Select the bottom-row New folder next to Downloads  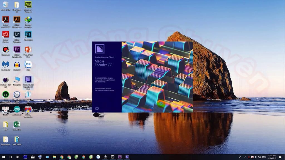(17, 141)
